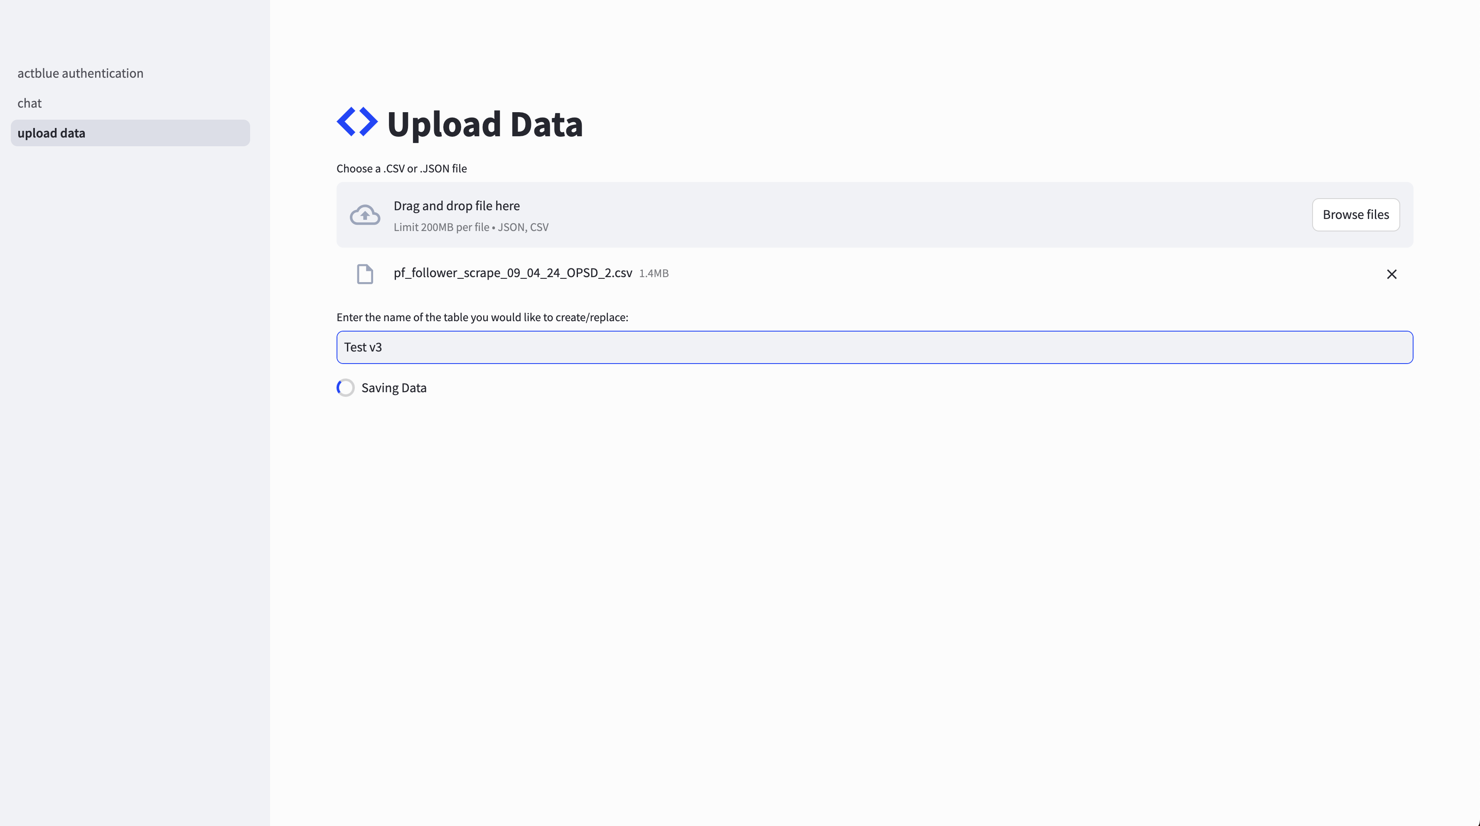This screenshot has height=826, width=1480.
Task: Click the pf_follower_scrape_09_04_24_OPSD_2.csv filename
Action: (x=512, y=273)
